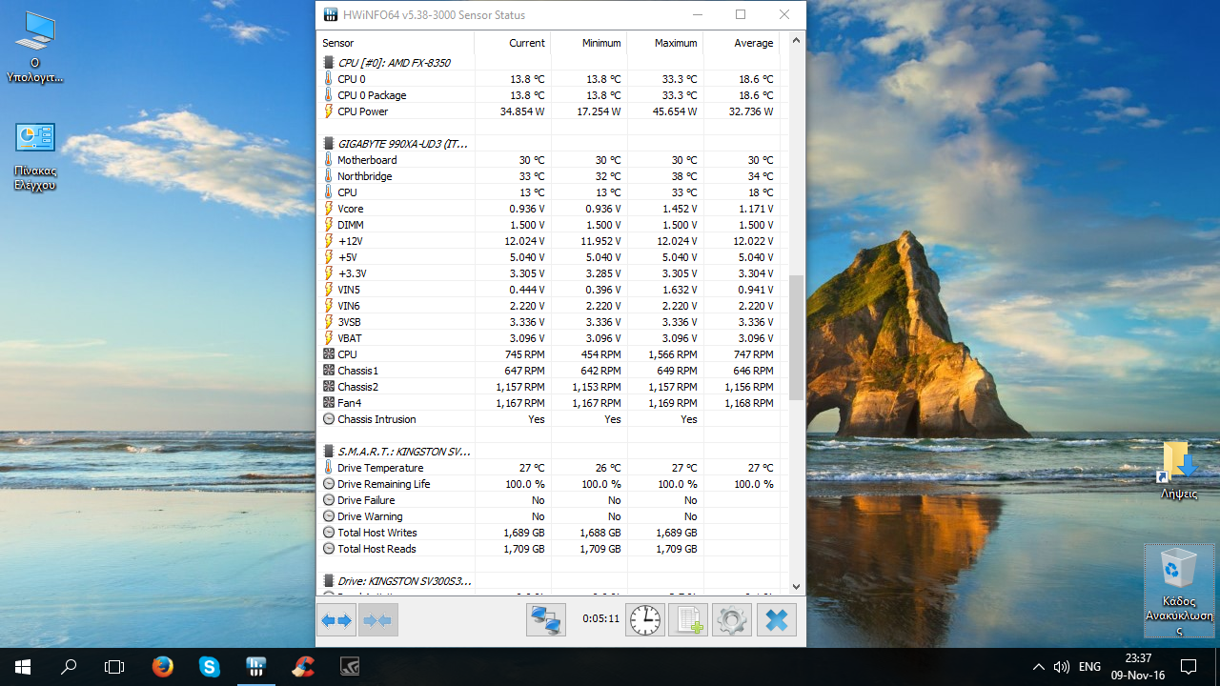Click the Current column header
This screenshot has height=686, width=1220.
(512, 43)
